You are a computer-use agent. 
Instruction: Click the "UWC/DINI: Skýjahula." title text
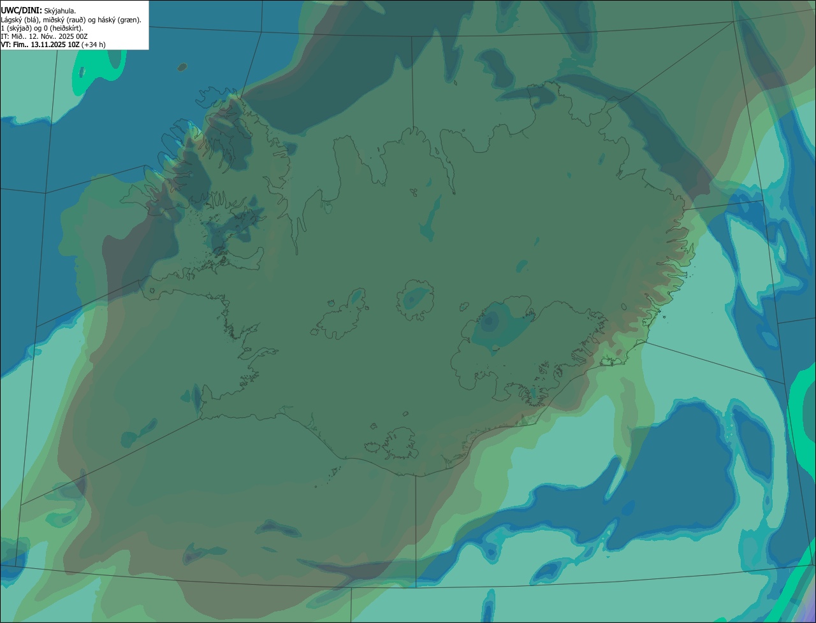[38, 11]
